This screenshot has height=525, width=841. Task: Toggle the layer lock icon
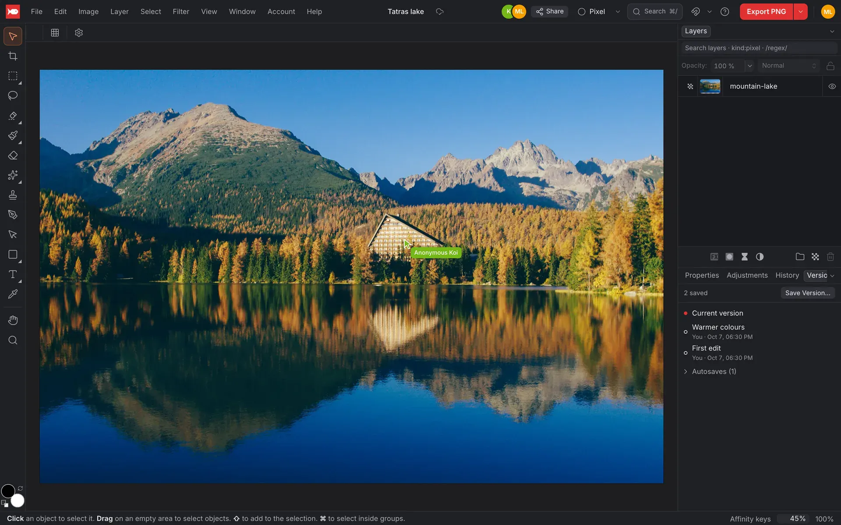(x=830, y=66)
